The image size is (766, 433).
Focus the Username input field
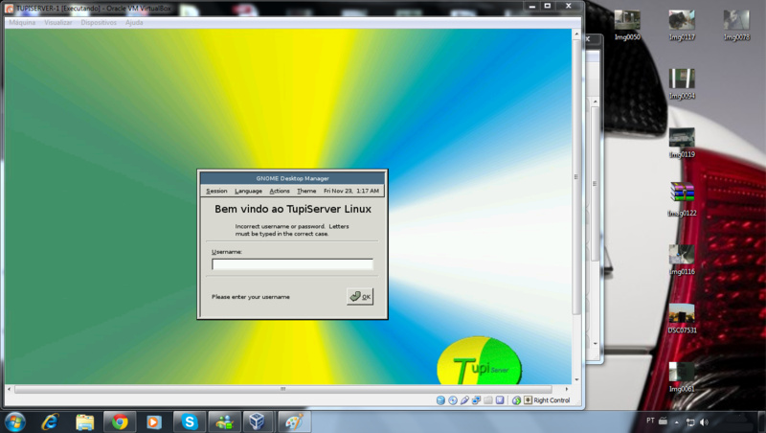pos(292,264)
